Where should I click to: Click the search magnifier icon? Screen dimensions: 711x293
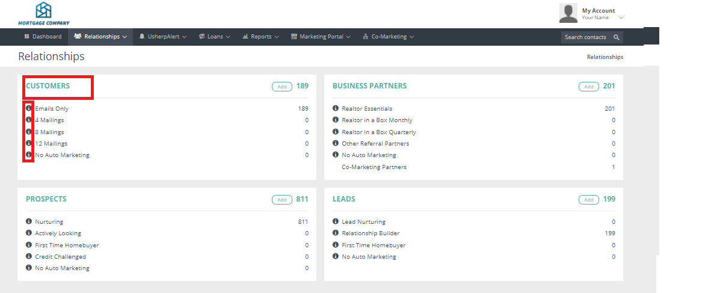[x=616, y=37]
